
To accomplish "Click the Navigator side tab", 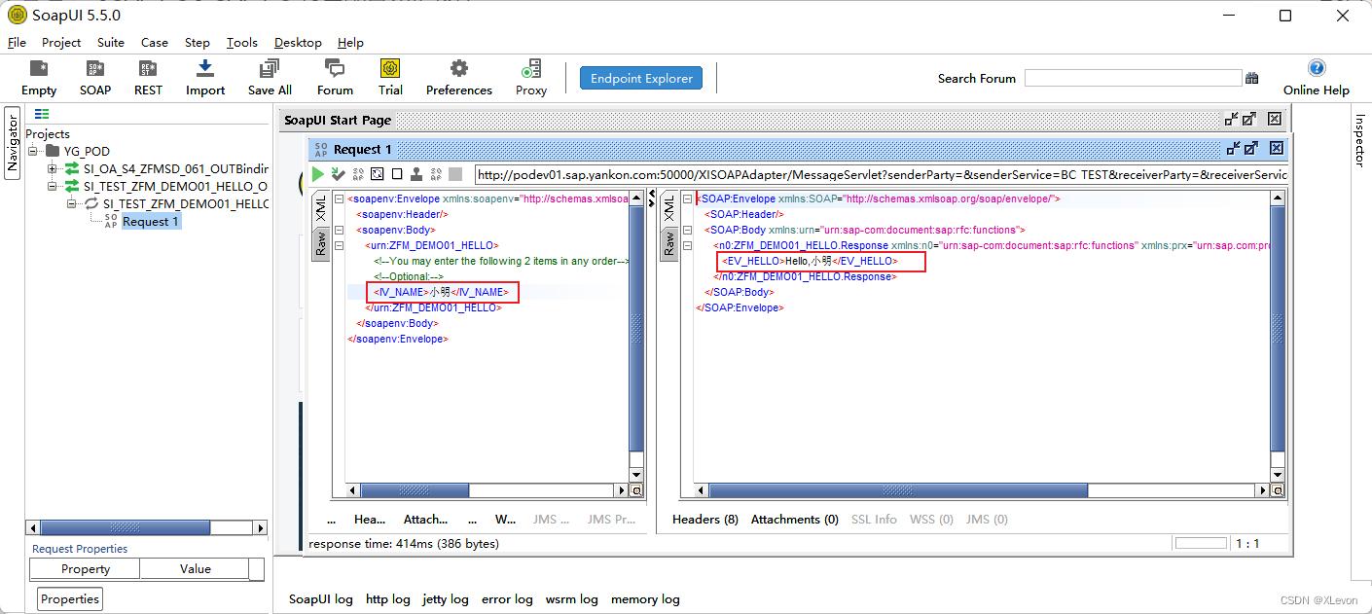I will point(13,143).
